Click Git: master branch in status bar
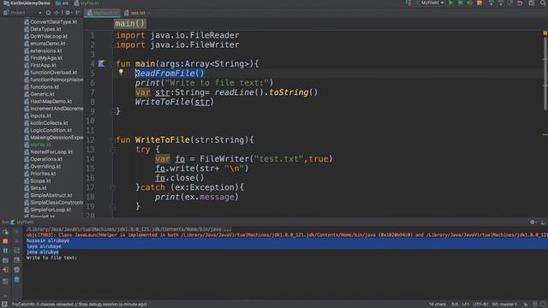548x308 pixels. [x=504, y=305]
